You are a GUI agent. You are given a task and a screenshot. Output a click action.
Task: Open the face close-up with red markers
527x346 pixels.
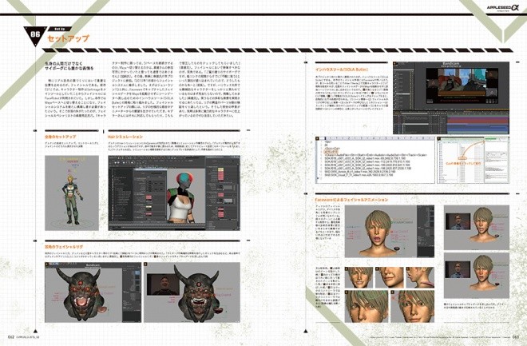pos(412,307)
